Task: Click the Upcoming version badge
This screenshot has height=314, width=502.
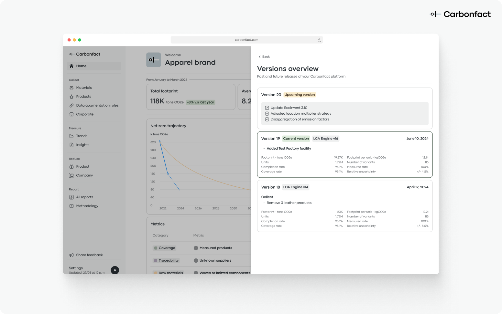Action: point(300,95)
